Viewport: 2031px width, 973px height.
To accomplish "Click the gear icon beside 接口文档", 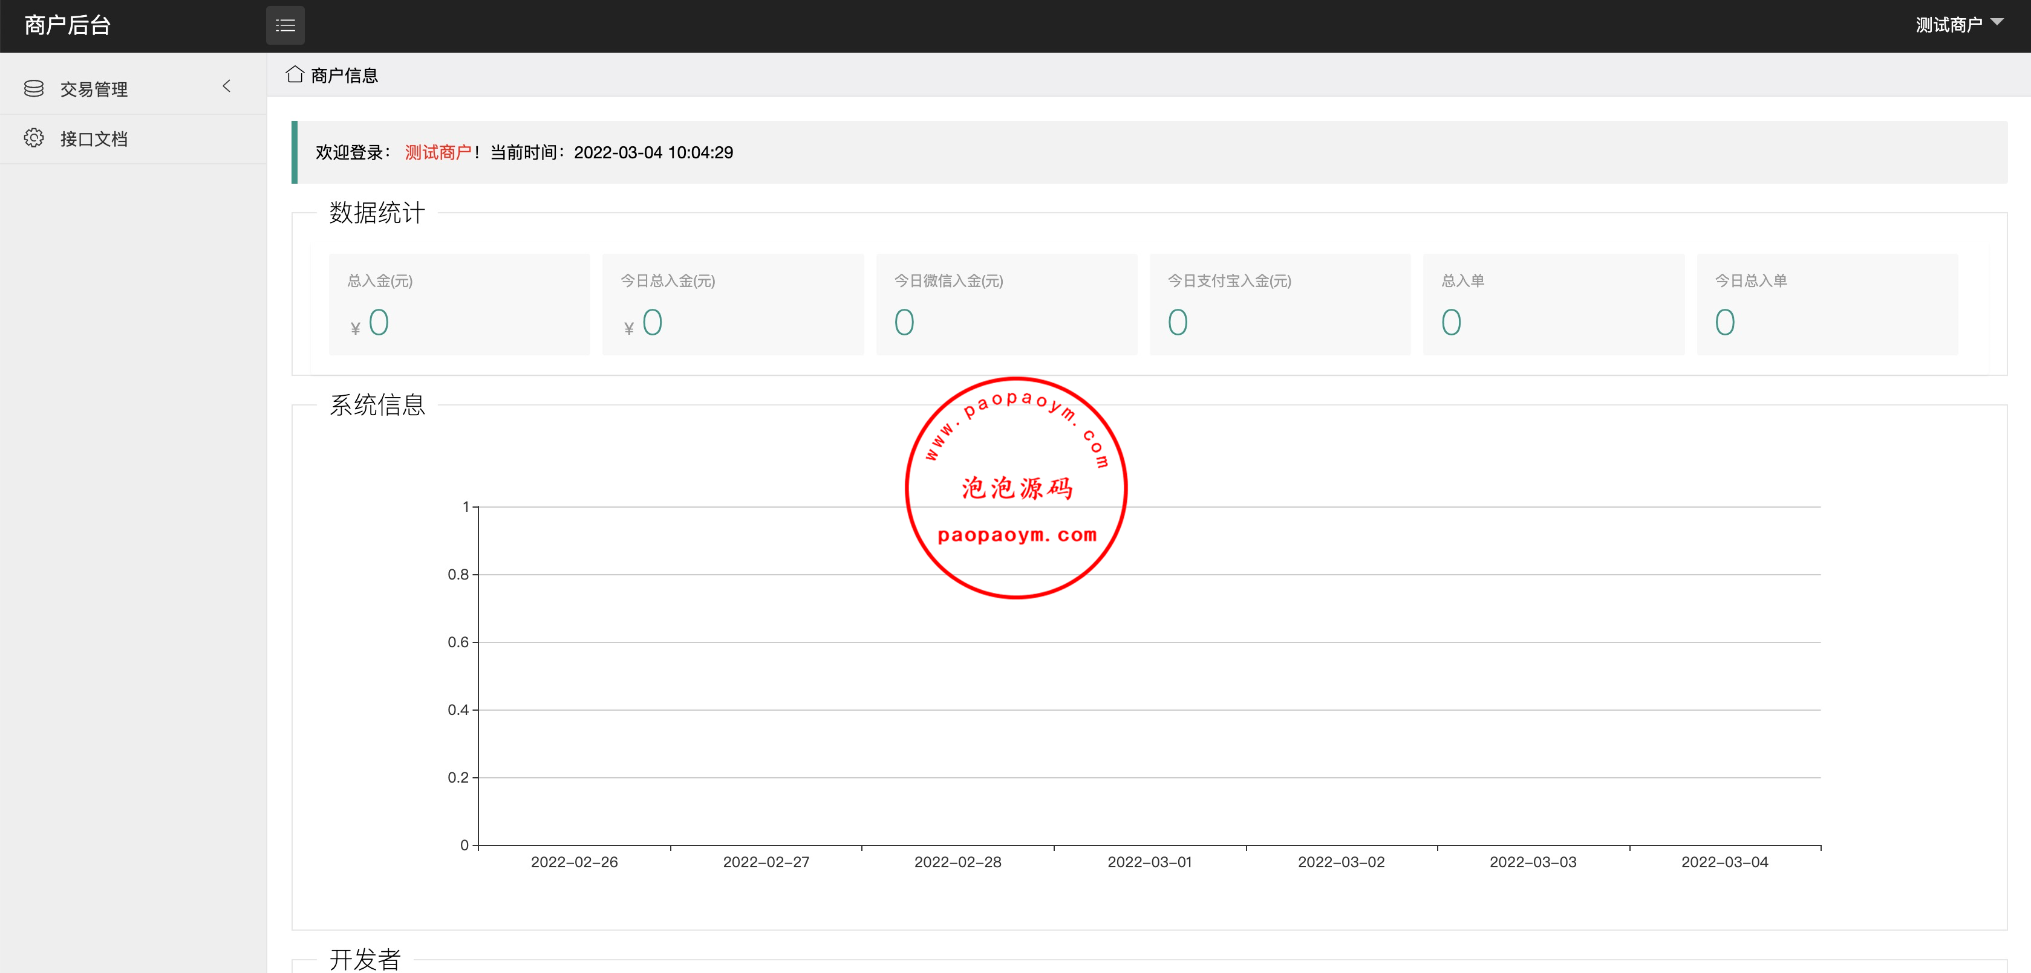I will coord(34,138).
